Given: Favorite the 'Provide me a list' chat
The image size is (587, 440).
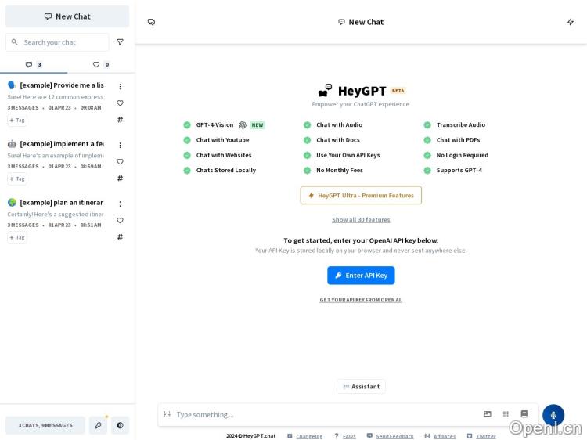Looking at the screenshot, I should (120, 103).
